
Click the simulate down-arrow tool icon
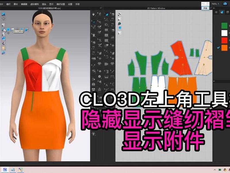point(94,14)
